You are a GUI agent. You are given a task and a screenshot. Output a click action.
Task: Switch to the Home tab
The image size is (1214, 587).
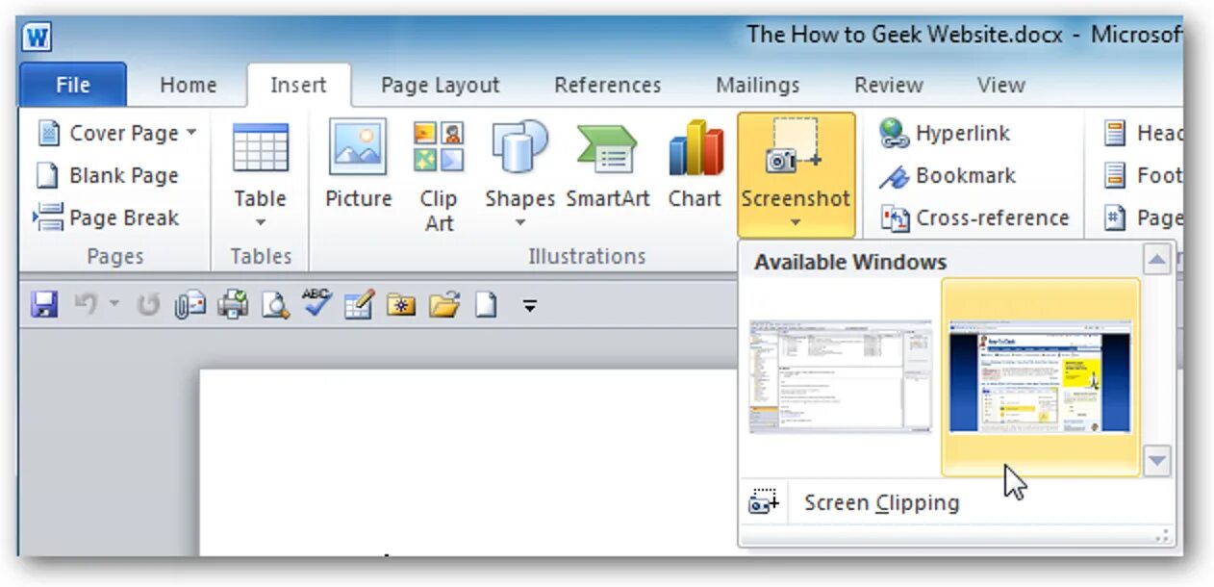tap(188, 85)
